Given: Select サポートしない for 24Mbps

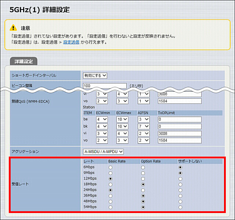Looking at the screenshot, I should 180,190.
